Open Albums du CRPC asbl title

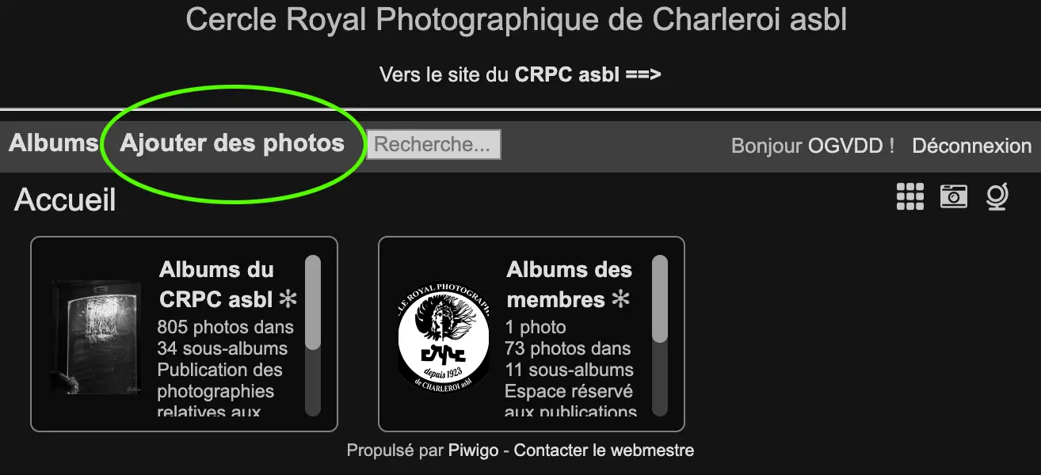pyautogui.click(x=217, y=284)
